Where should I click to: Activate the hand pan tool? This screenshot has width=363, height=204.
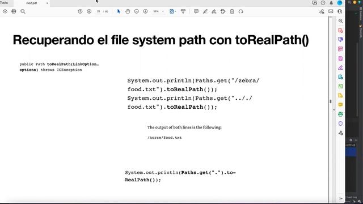pyautogui.click(x=128, y=11)
